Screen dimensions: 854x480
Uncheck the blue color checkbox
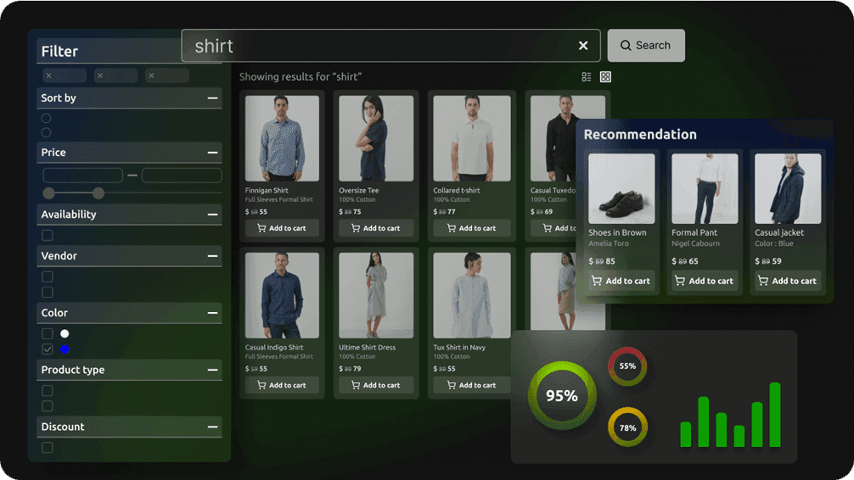48,349
